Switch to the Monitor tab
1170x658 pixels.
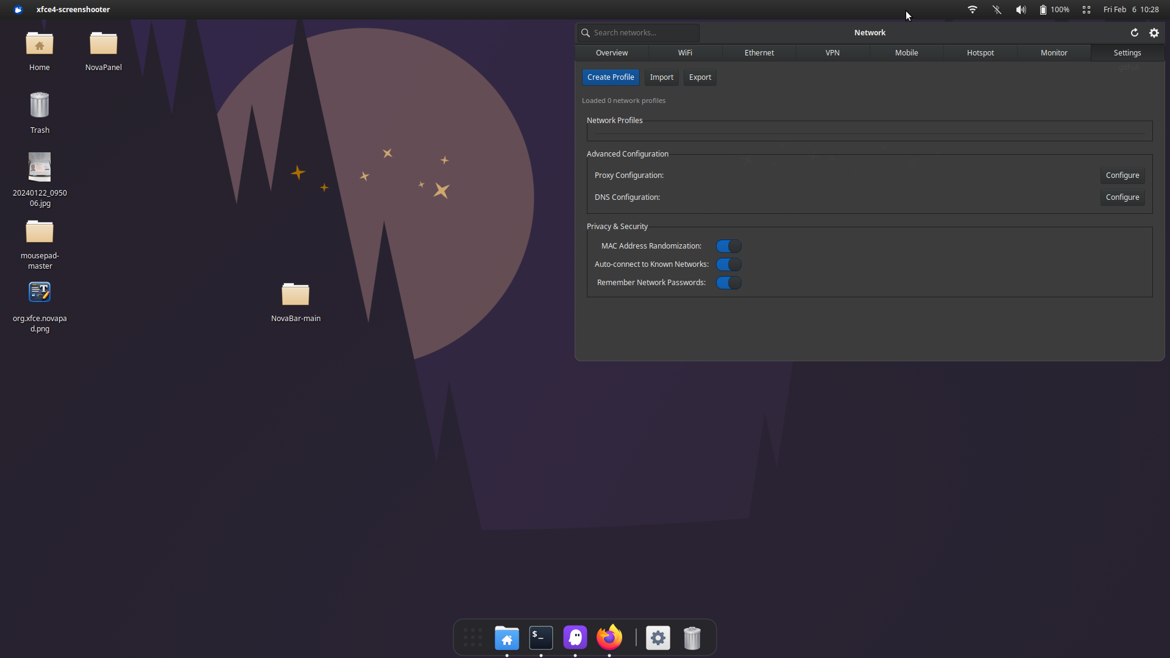tap(1054, 53)
